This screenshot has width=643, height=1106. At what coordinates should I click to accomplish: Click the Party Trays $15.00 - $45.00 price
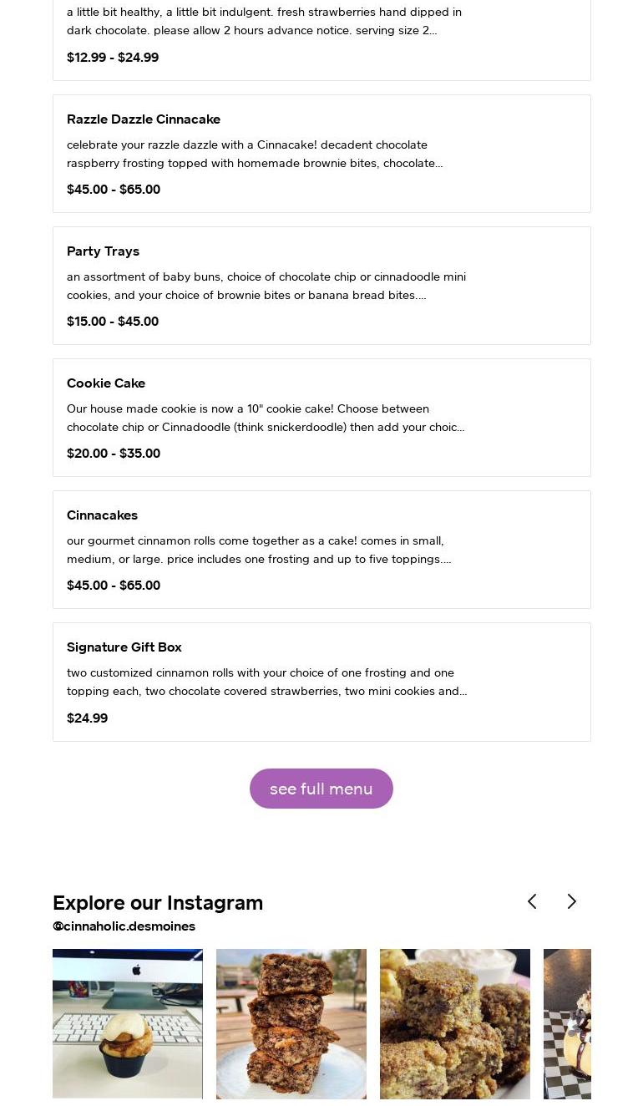[113, 322]
